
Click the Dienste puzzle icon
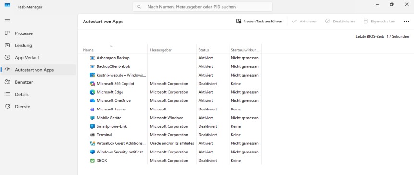point(7,107)
